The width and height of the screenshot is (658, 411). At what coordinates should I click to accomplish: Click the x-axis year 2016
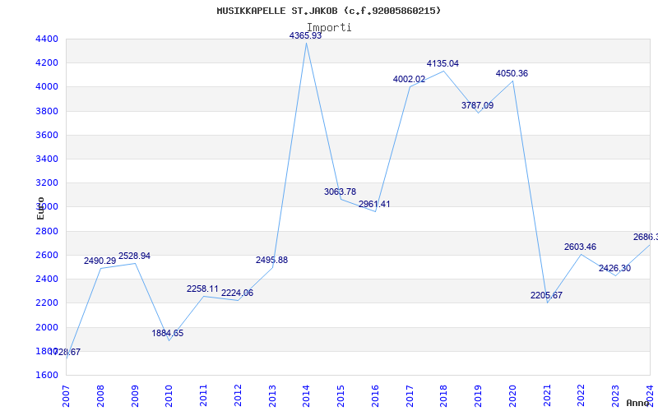tap(375, 396)
